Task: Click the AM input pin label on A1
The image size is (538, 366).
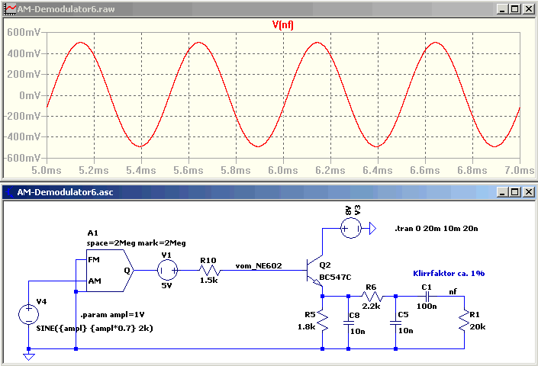Action: (x=95, y=281)
